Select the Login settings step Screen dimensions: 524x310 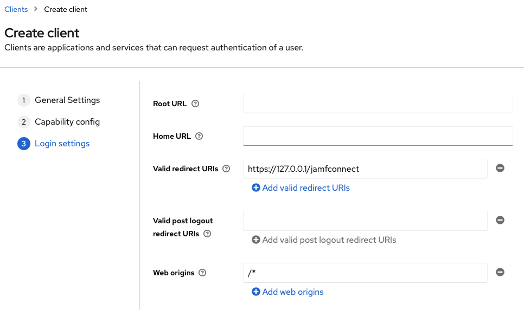point(54,144)
